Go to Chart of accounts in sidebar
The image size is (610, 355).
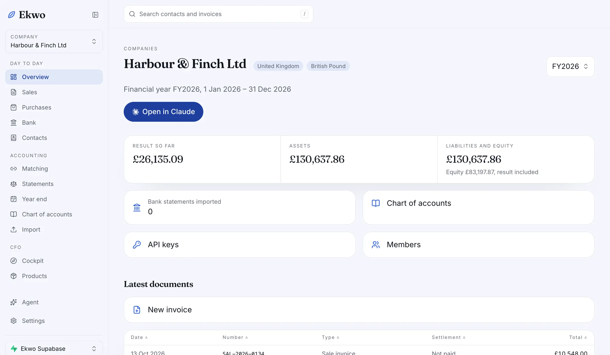54,214
